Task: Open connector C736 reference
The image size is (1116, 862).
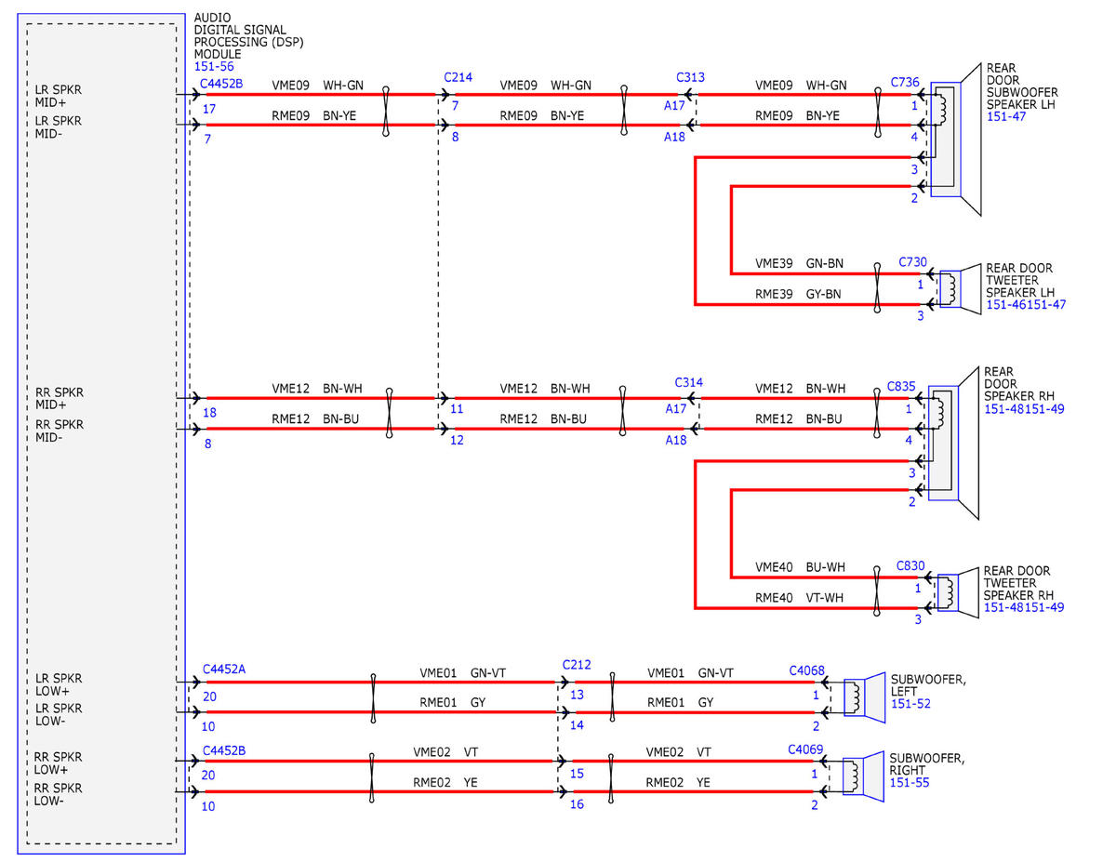Action: point(904,83)
